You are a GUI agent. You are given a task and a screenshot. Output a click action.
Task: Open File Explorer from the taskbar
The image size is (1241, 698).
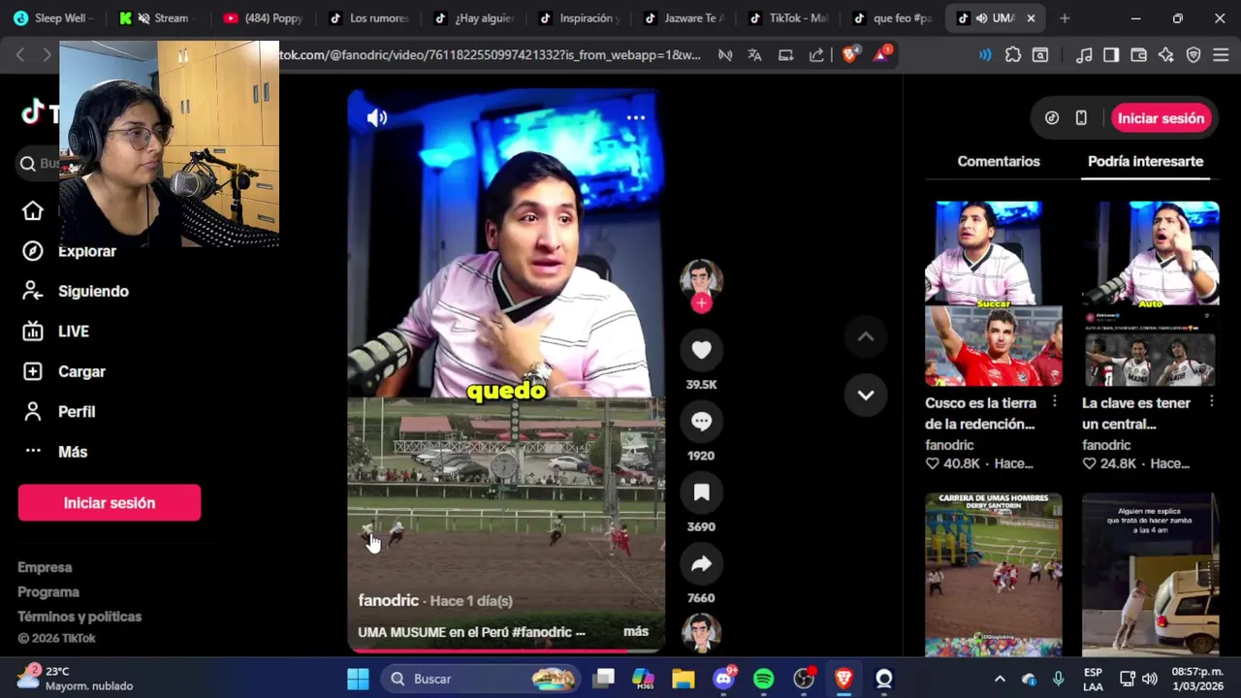coord(683,679)
